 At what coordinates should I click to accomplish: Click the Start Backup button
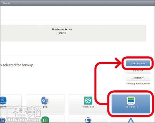[138, 63]
